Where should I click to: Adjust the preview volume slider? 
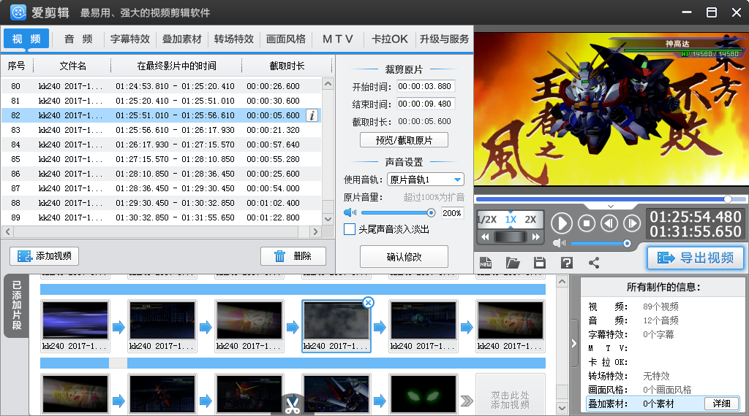point(600,244)
